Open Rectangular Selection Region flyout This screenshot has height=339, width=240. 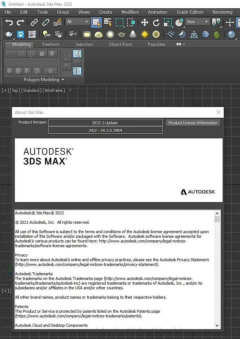(119, 22)
